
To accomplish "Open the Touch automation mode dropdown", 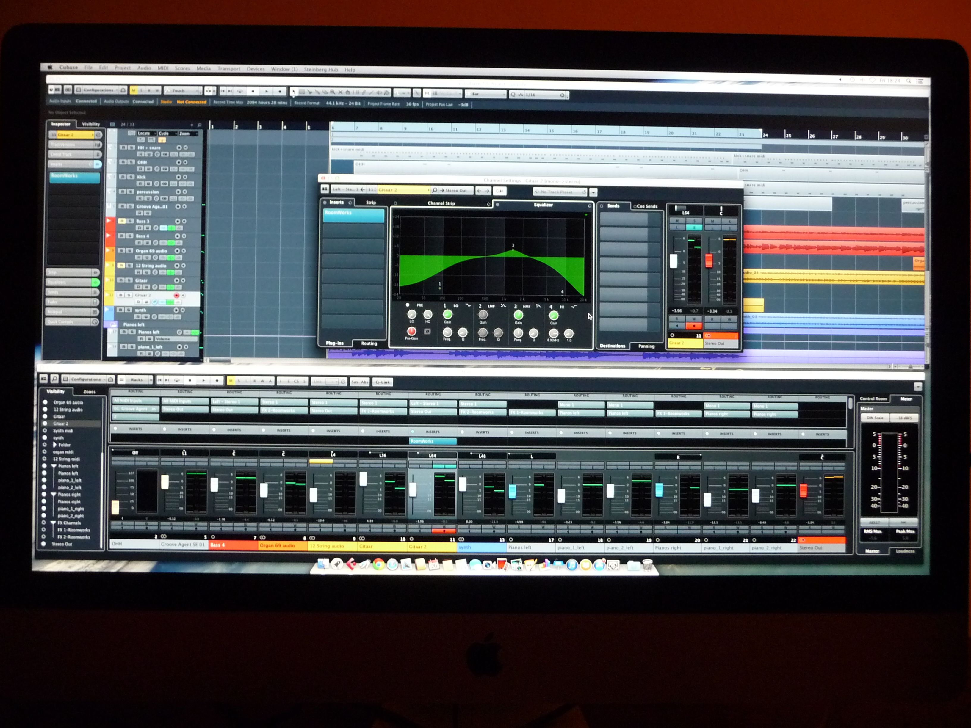I will click(x=182, y=91).
